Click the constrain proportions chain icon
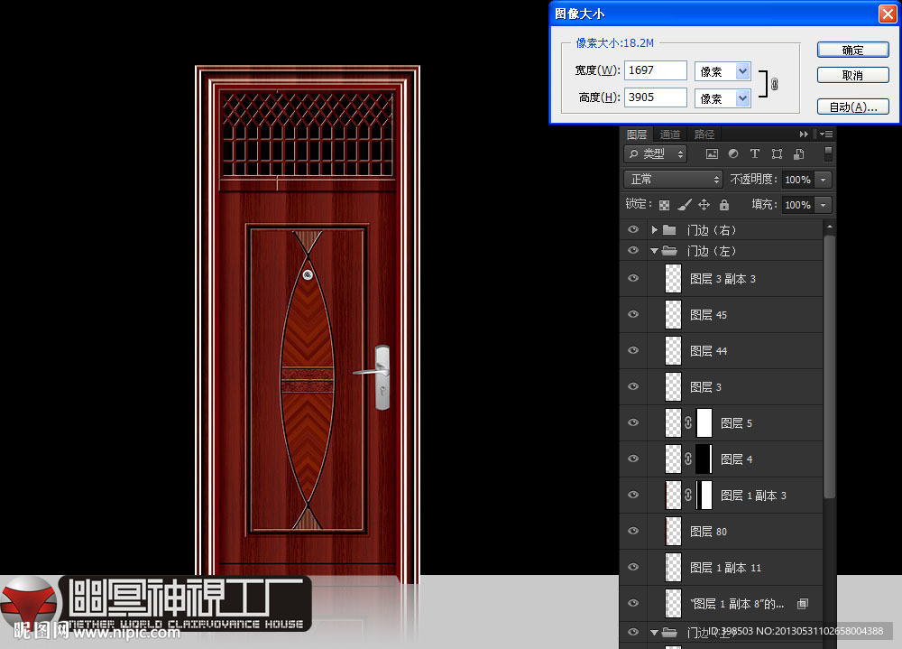This screenshot has width=902, height=649. click(x=774, y=84)
